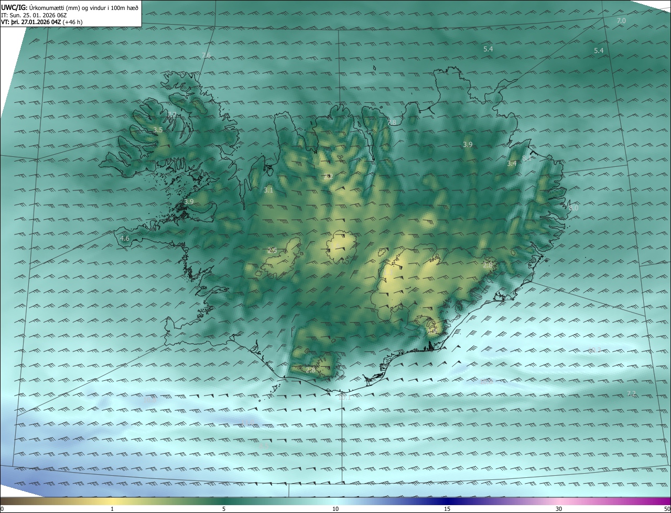The image size is (671, 513).
Task: Click the 7.0 value label on the map
Action: click(x=621, y=20)
